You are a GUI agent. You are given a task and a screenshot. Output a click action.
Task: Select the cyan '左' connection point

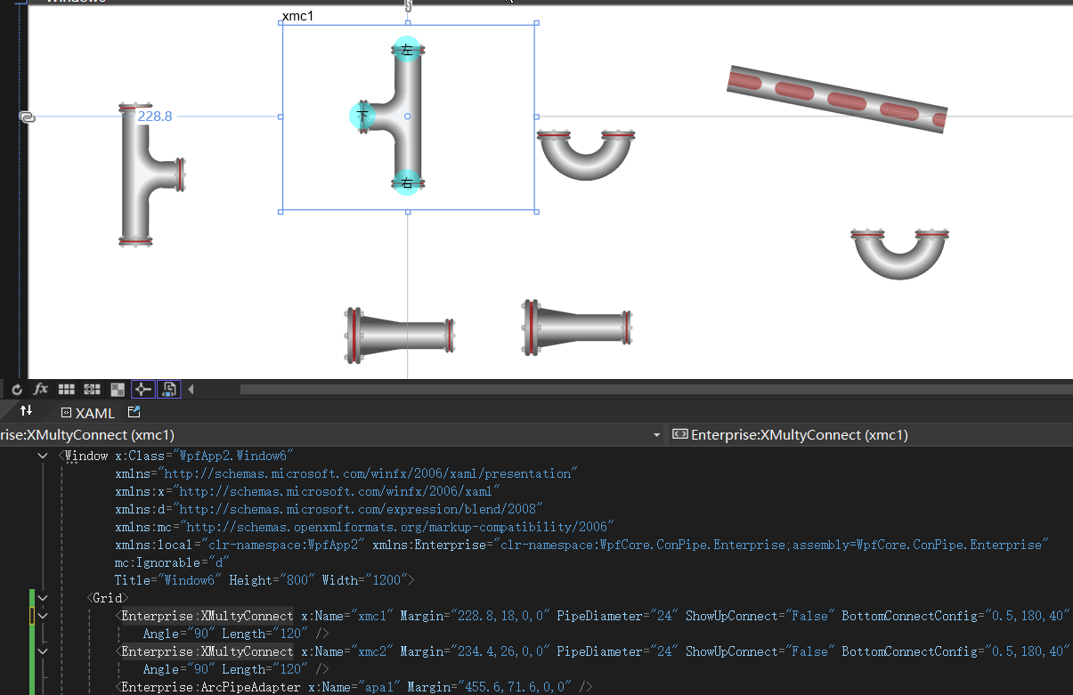(x=407, y=50)
